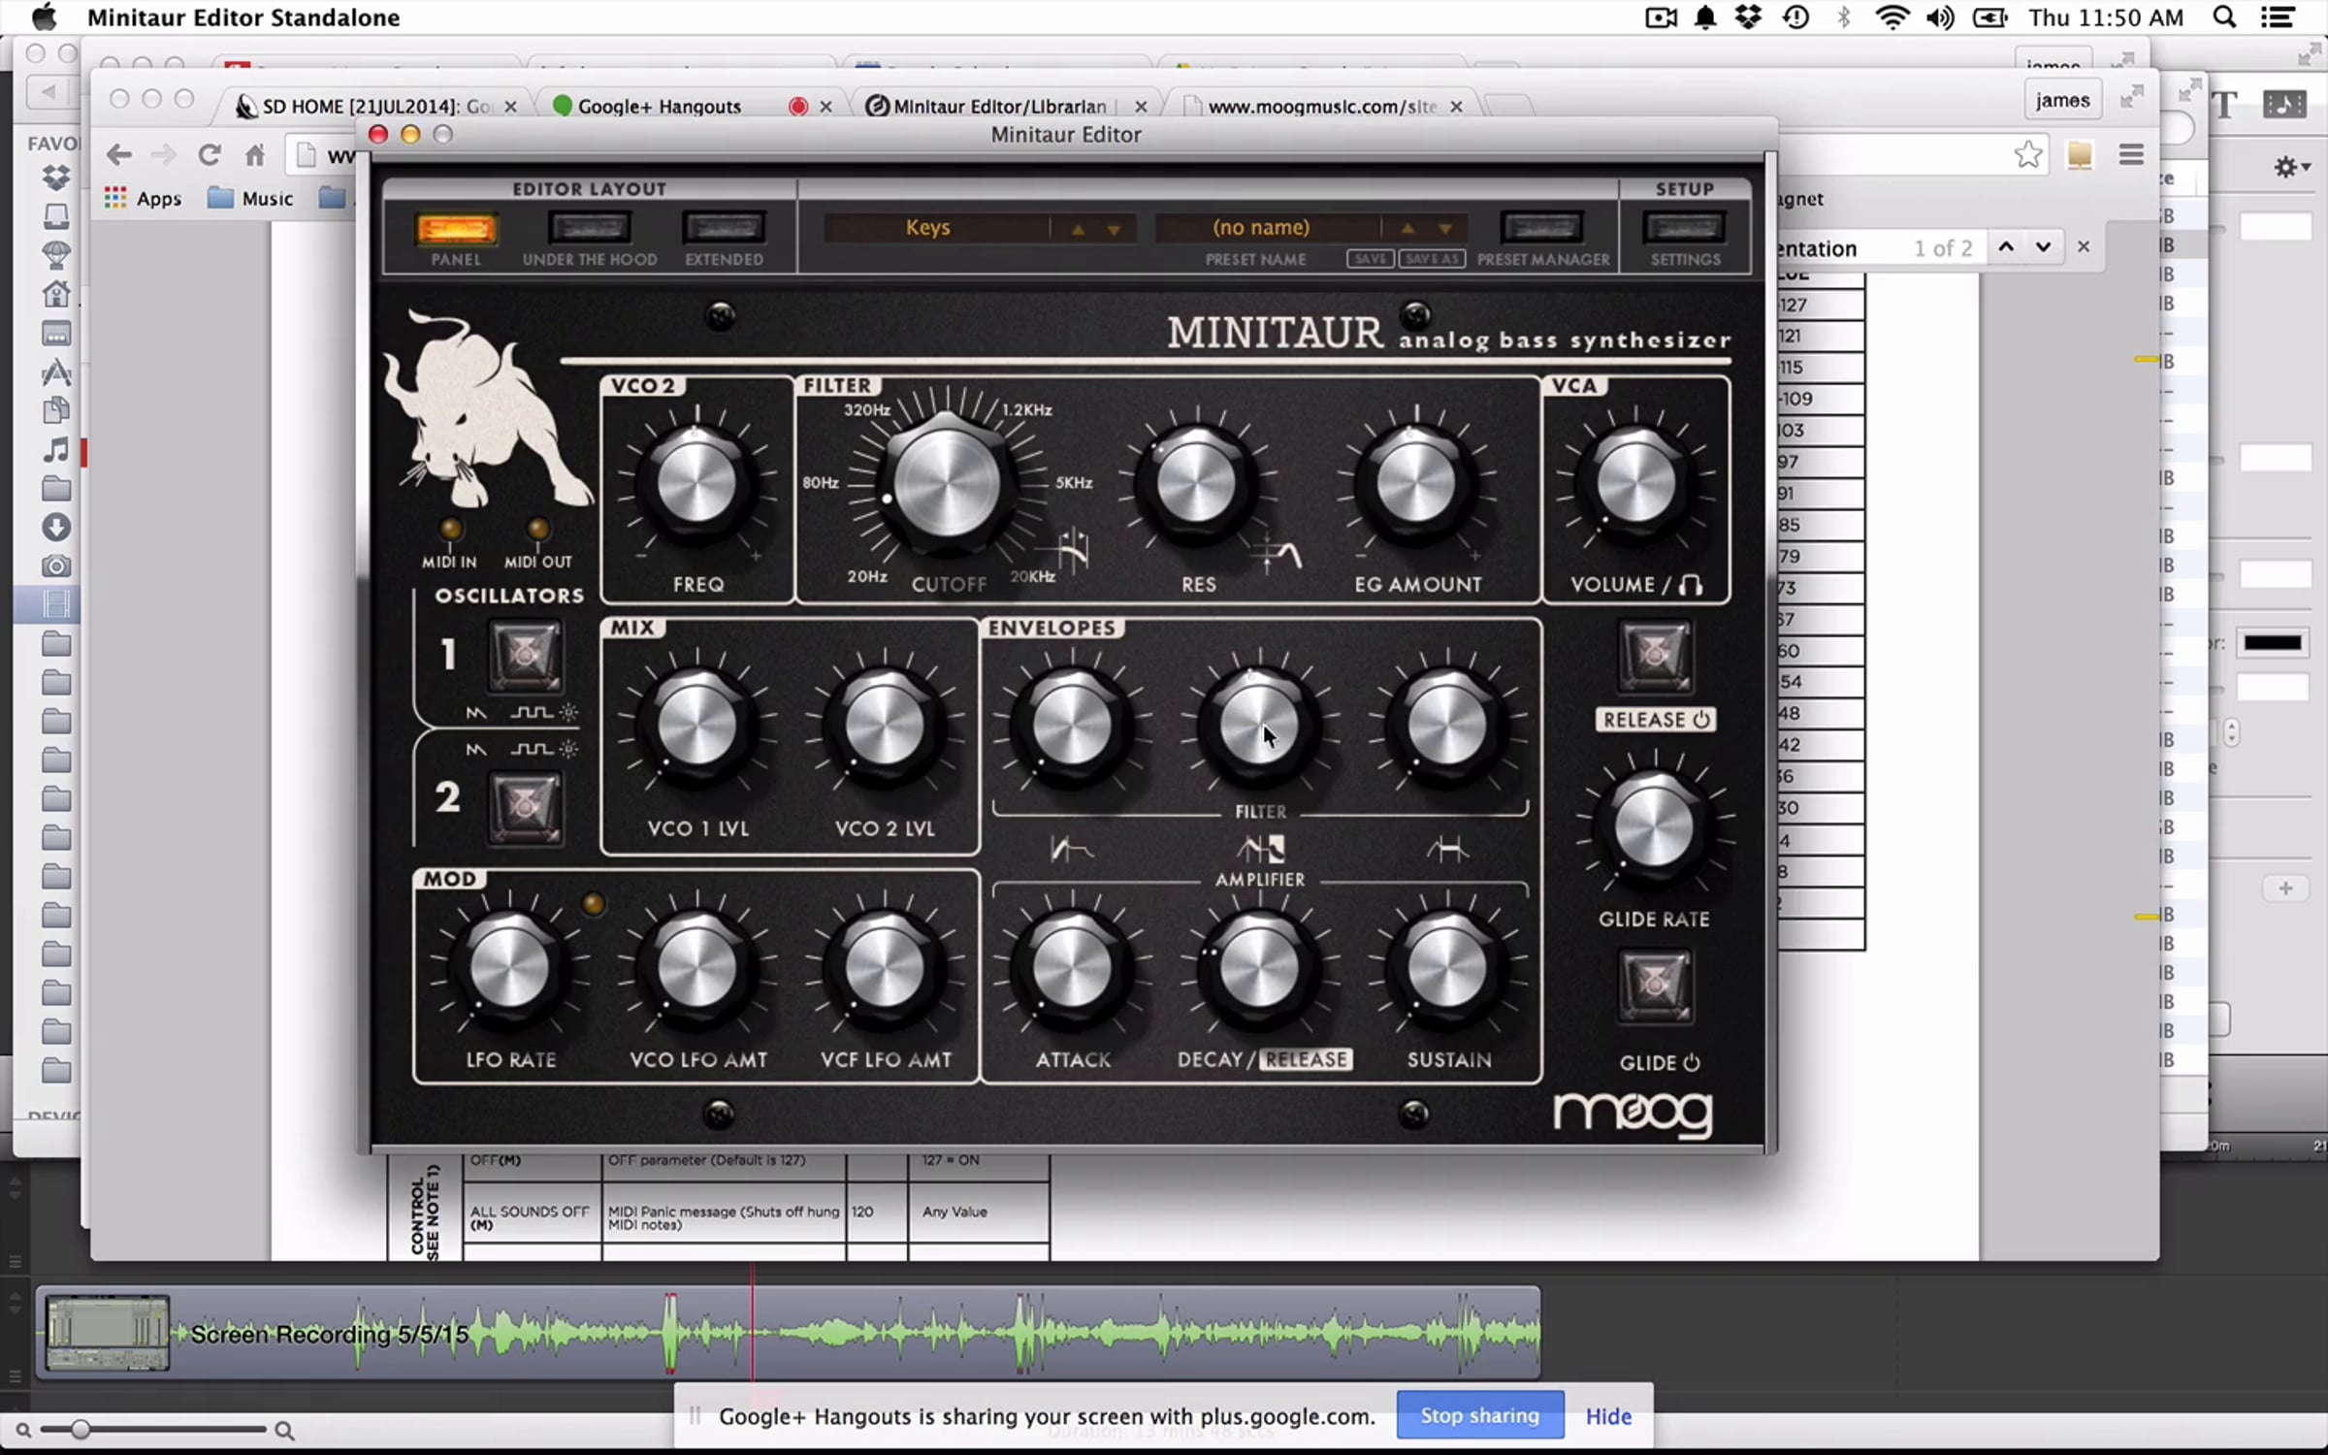The image size is (2328, 1455).
Task: Click the headphone icon next to Volume
Action: click(x=1691, y=584)
